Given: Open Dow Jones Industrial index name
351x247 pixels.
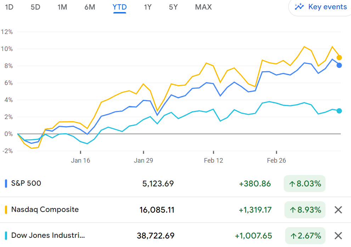Looking at the screenshot, I should pyautogui.click(x=48, y=235).
